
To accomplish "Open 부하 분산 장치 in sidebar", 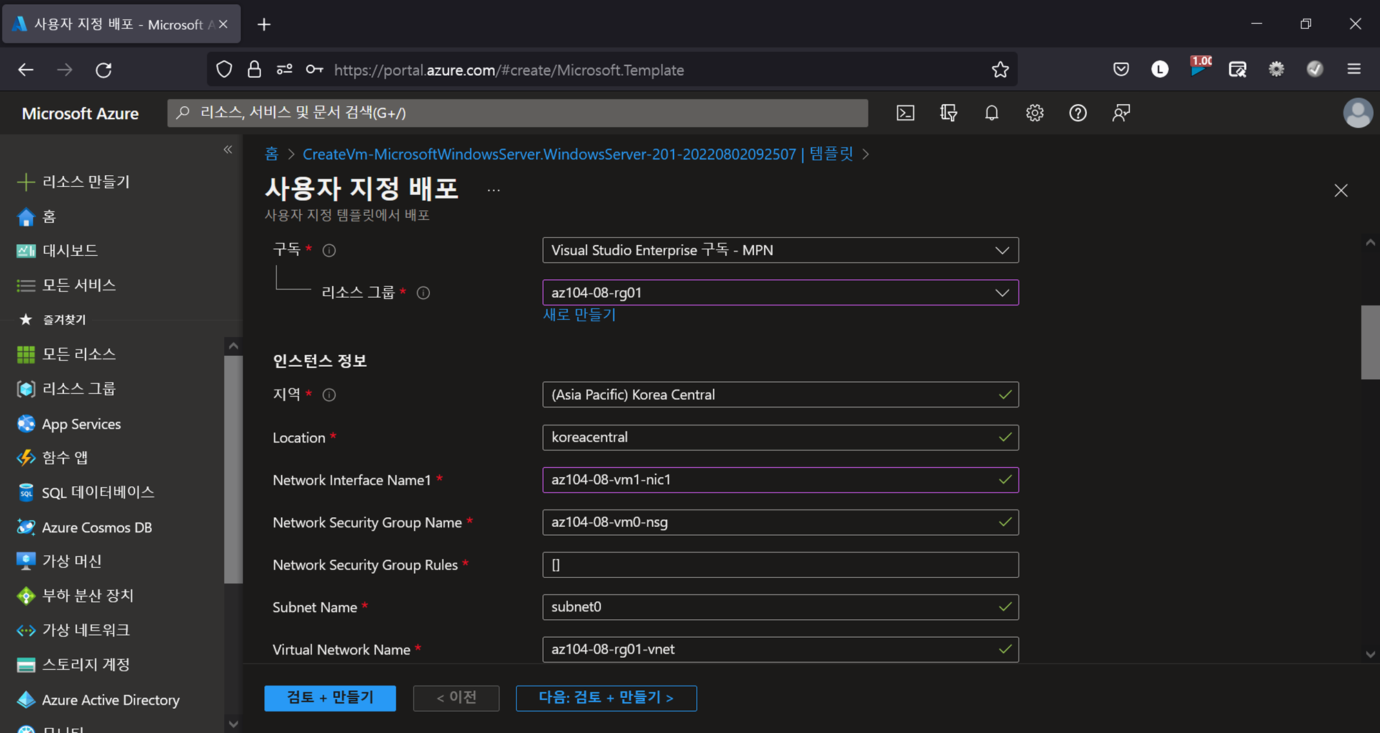I will [x=88, y=596].
